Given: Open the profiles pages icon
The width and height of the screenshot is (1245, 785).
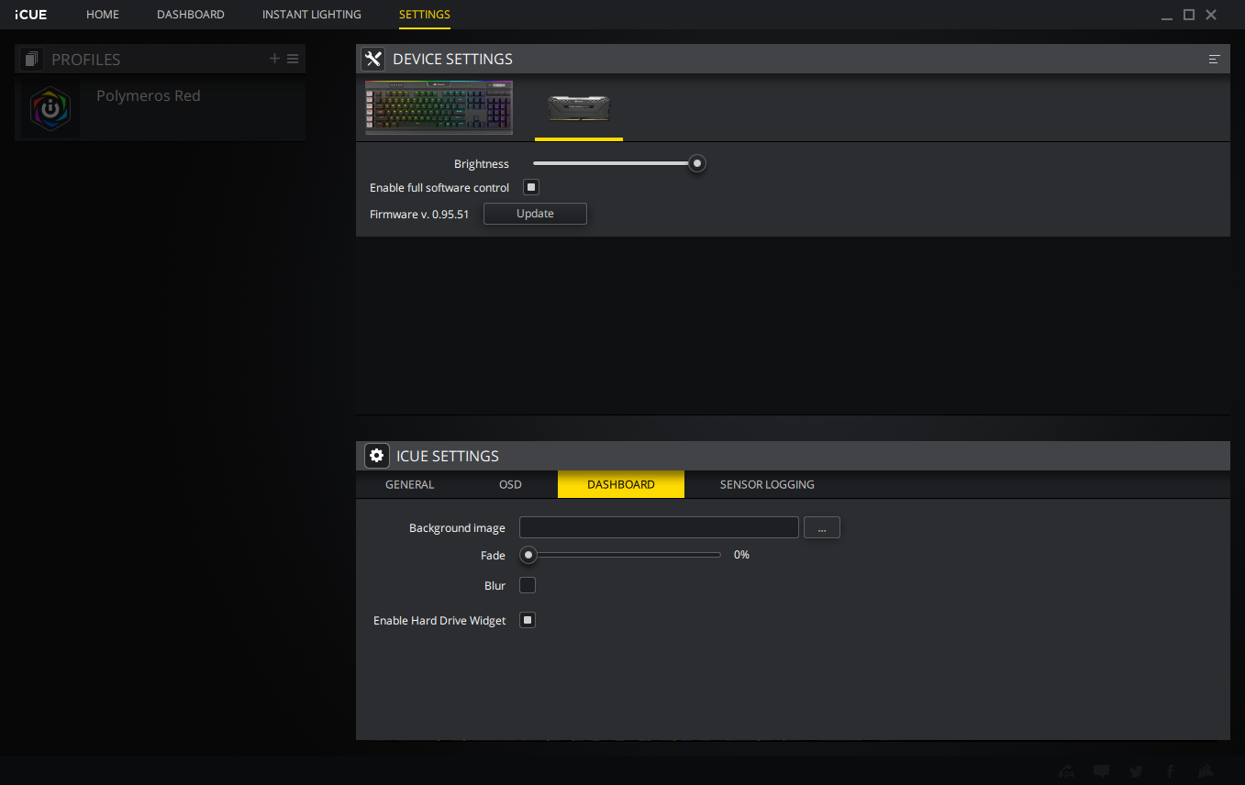Looking at the screenshot, I should point(32,59).
